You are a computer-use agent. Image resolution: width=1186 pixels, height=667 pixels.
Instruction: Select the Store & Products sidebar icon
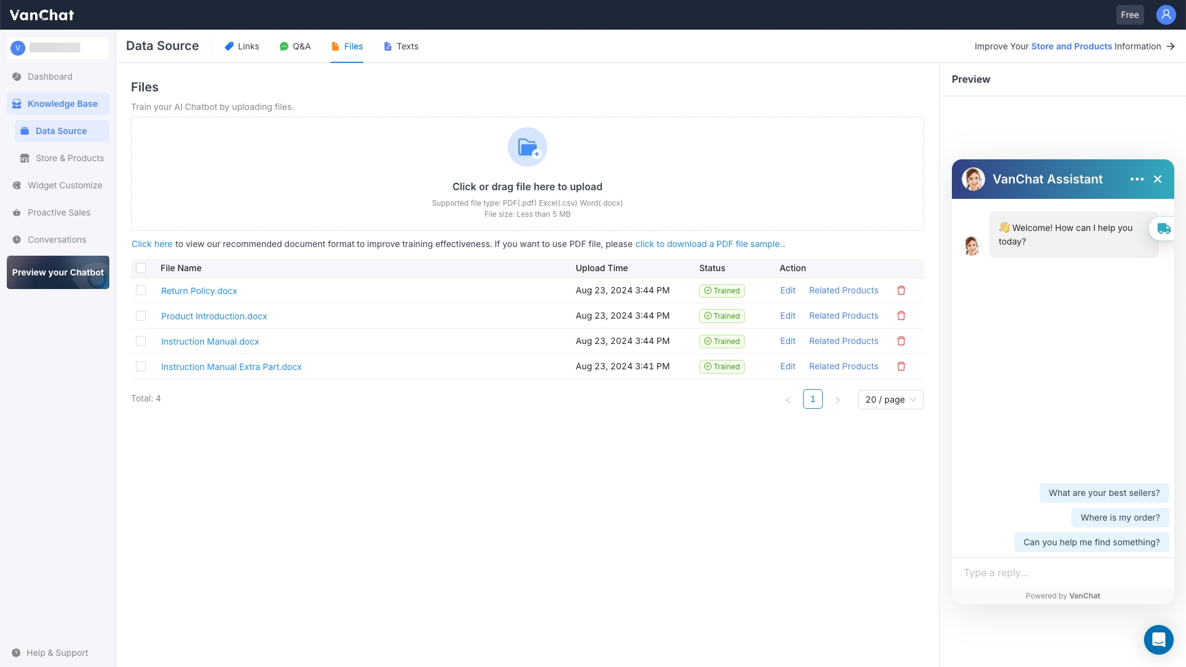point(25,158)
